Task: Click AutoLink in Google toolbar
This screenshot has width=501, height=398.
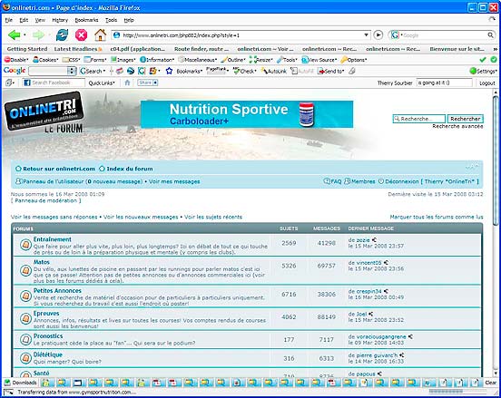Action: [x=274, y=71]
